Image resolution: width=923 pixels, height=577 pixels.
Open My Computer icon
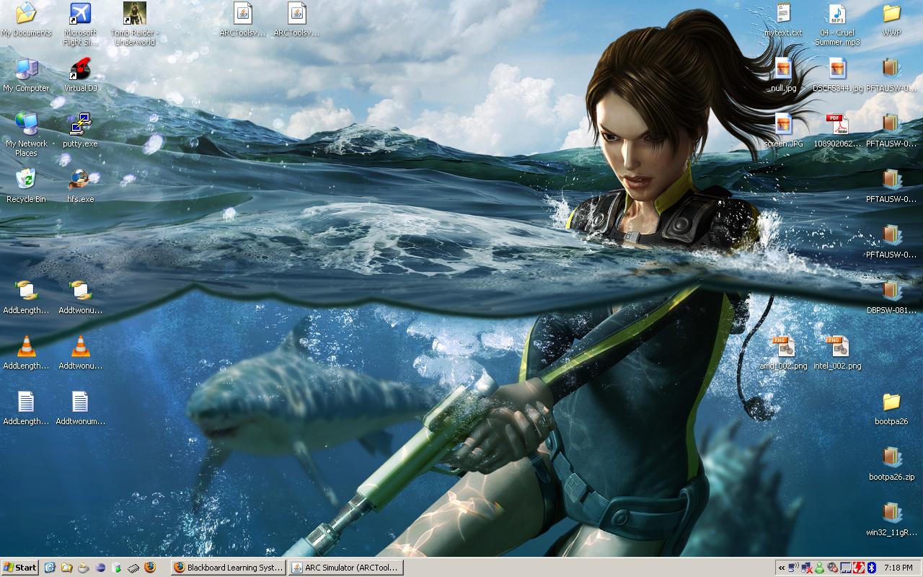(x=26, y=76)
